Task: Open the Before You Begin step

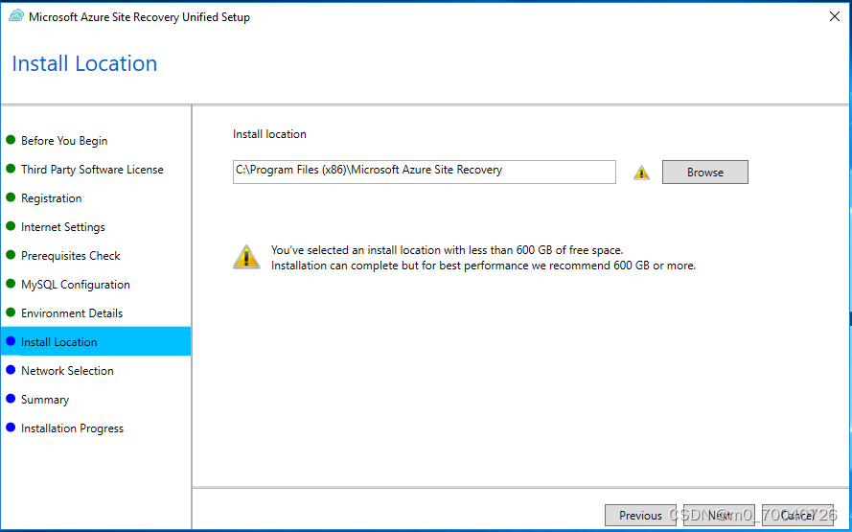Action: [x=64, y=141]
